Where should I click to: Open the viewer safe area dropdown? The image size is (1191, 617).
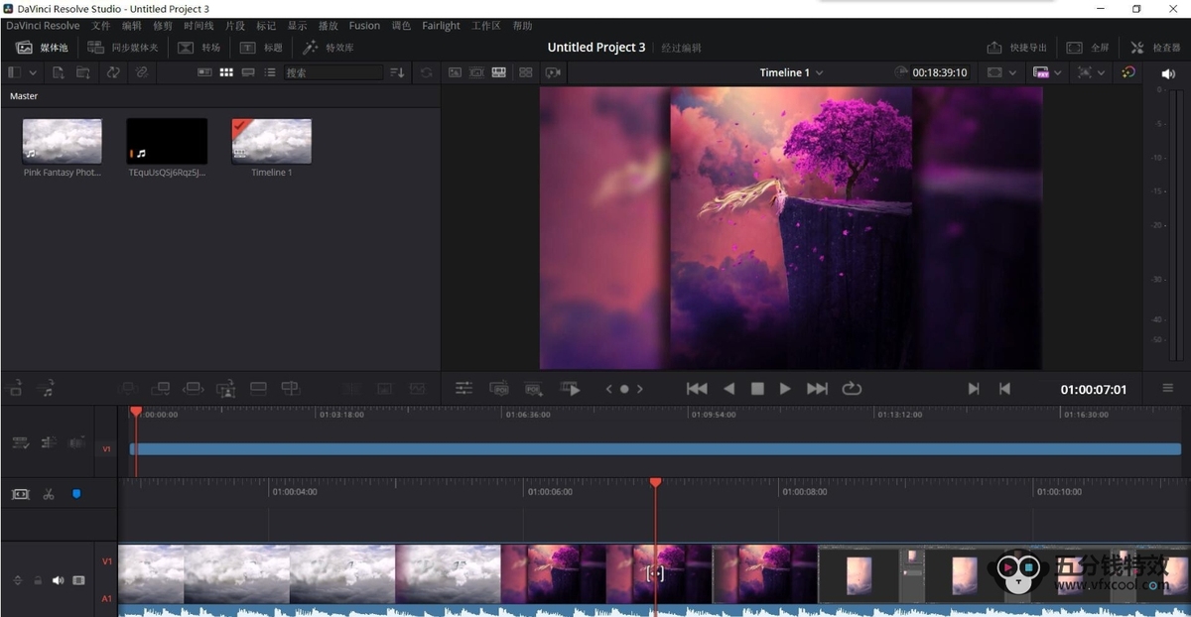click(x=1001, y=72)
